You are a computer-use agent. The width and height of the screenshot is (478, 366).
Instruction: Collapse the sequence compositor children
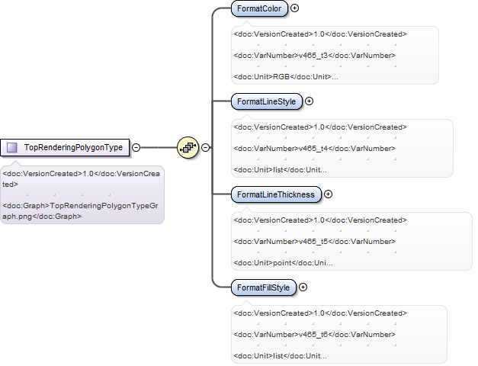pos(206,148)
